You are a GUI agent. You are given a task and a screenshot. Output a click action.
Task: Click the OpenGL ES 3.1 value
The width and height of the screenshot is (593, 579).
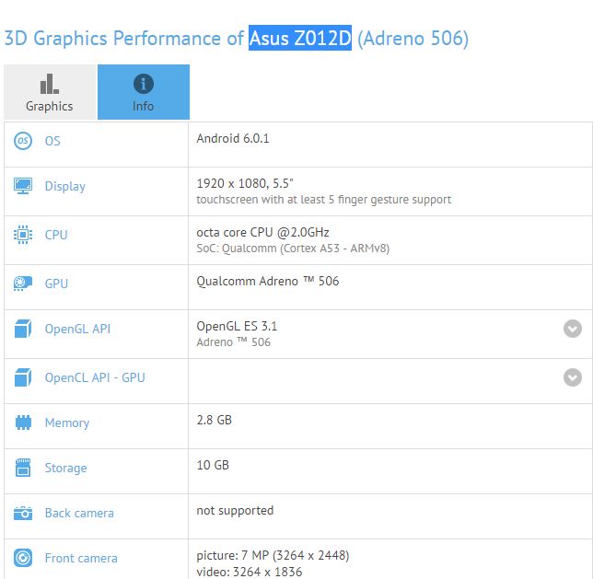tap(237, 326)
